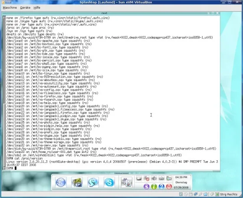Screen dimensions: 243x198
Task: Click the /dev/loop29 va-skype.sqx line
Action: (x=48, y=136)
